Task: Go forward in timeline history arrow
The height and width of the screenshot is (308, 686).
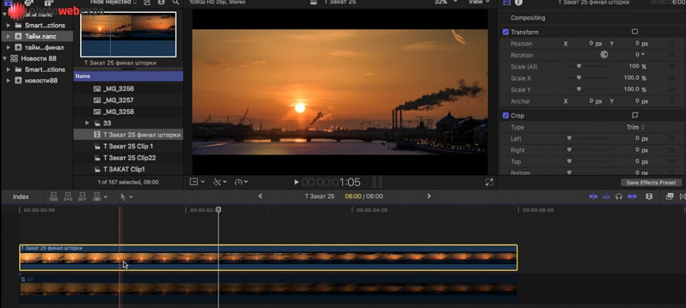Action: (x=429, y=197)
